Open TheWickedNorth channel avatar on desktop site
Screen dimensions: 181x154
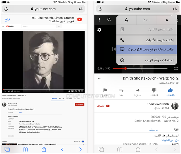[4, 105]
